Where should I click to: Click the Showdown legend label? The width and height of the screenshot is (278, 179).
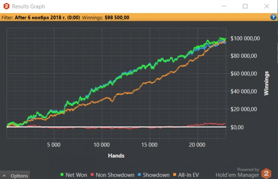[156, 175]
